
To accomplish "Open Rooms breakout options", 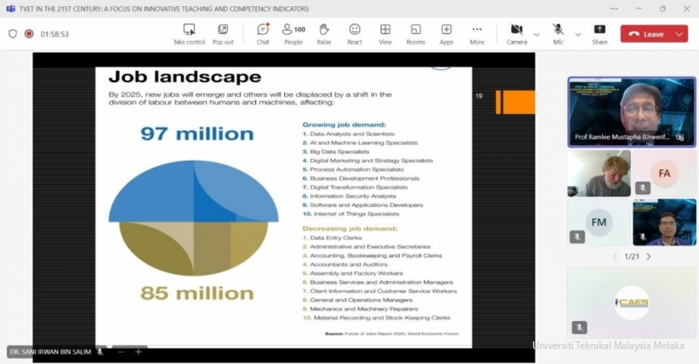I will [x=415, y=33].
